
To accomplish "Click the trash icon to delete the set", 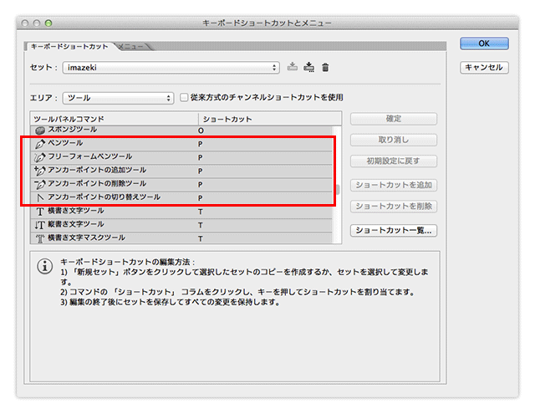I will tap(325, 67).
